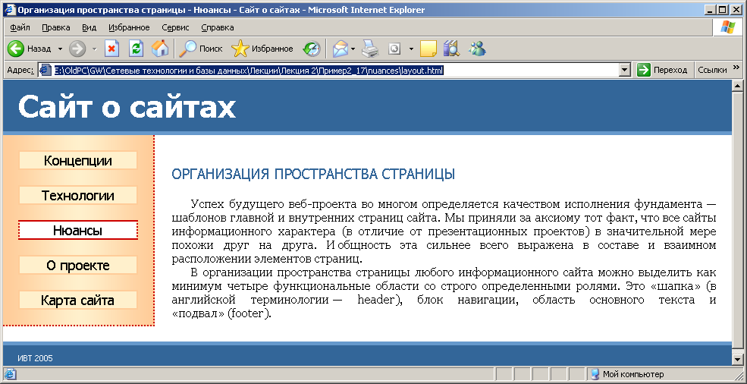Print the page with printer icon
The height and width of the screenshot is (384, 747).
(369, 49)
